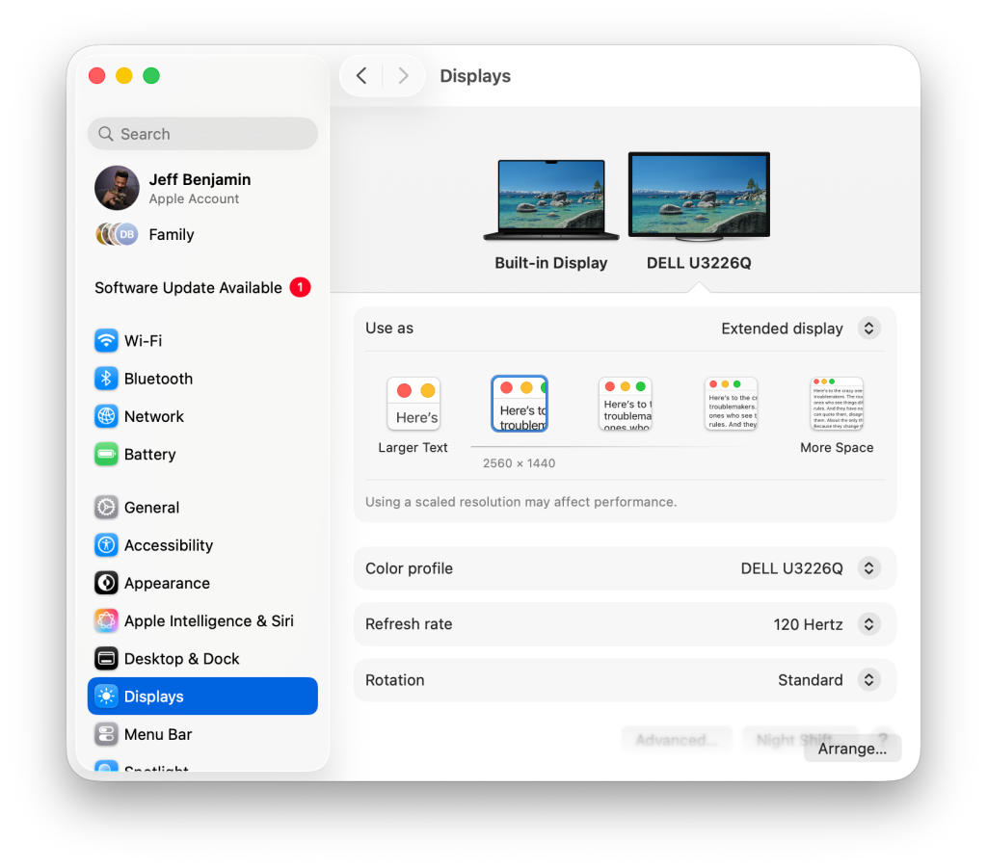Image resolution: width=987 pixels, height=868 pixels.
Task: Click the green Battery icon
Action: [106, 454]
